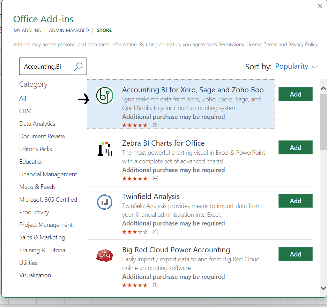Filter by Productivity category
Screen dimensions: 327x307
[x=34, y=212]
